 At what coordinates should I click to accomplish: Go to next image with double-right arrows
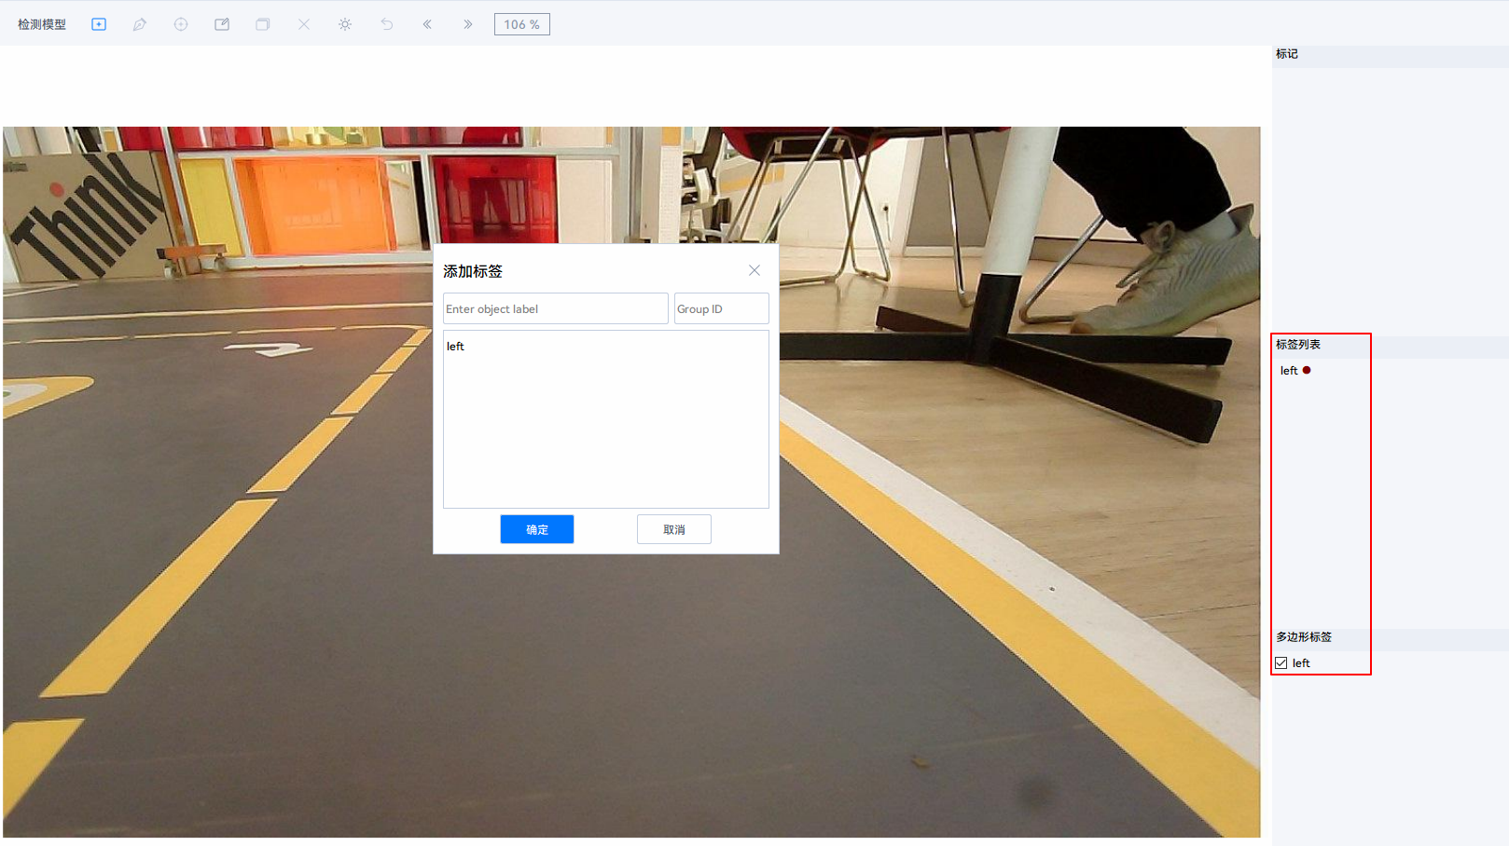pyautogui.click(x=468, y=24)
